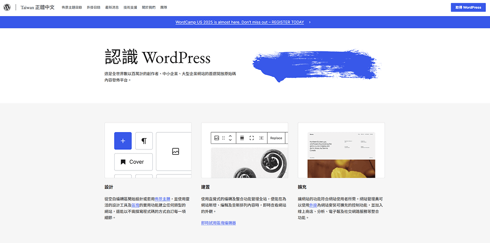Click the 建置 section heading
This screenshot has height=243, width=490.
[205, 187]
